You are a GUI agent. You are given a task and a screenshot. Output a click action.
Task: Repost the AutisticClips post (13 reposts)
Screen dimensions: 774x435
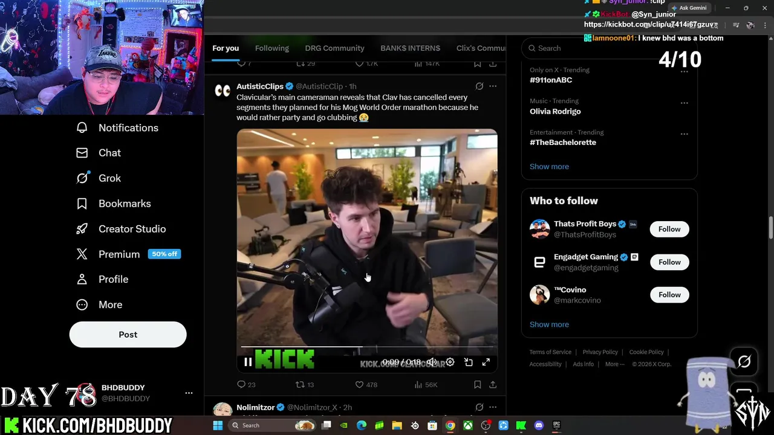click(304, 384)
